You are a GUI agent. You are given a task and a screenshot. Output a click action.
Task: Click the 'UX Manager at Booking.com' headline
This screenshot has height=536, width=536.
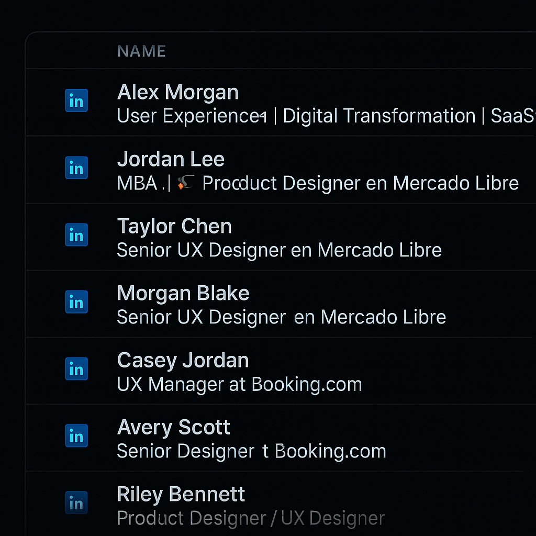point(239,385)
